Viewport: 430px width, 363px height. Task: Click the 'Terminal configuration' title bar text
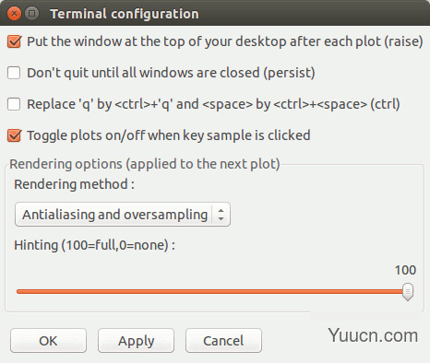click(125, 14)
